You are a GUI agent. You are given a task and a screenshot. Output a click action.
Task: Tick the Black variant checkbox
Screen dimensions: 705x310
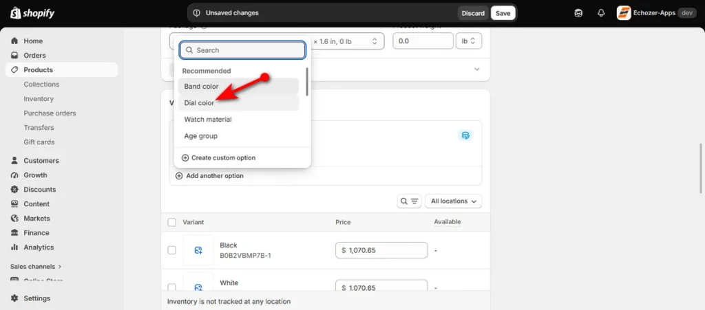tap(171, 250)
